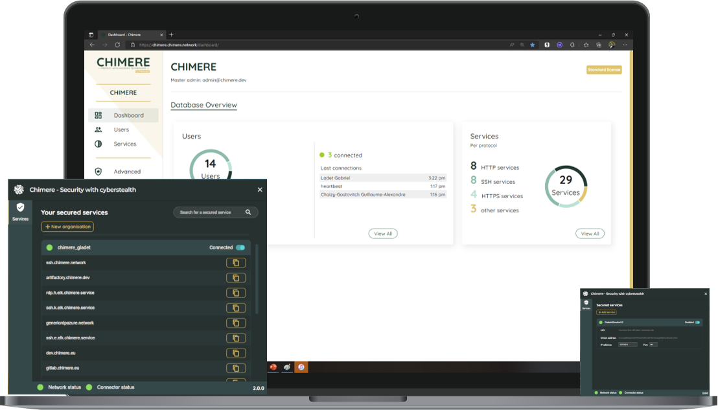Copy the genericrdpazure.network service address

pos(236,323)
